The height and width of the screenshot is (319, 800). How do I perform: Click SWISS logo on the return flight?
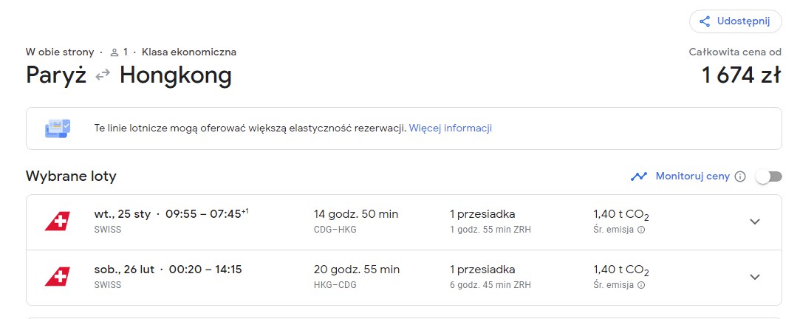[x=57, y=277]
